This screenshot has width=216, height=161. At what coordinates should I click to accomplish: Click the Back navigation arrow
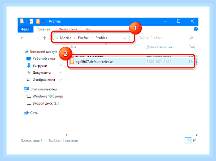tap(23, 38)
